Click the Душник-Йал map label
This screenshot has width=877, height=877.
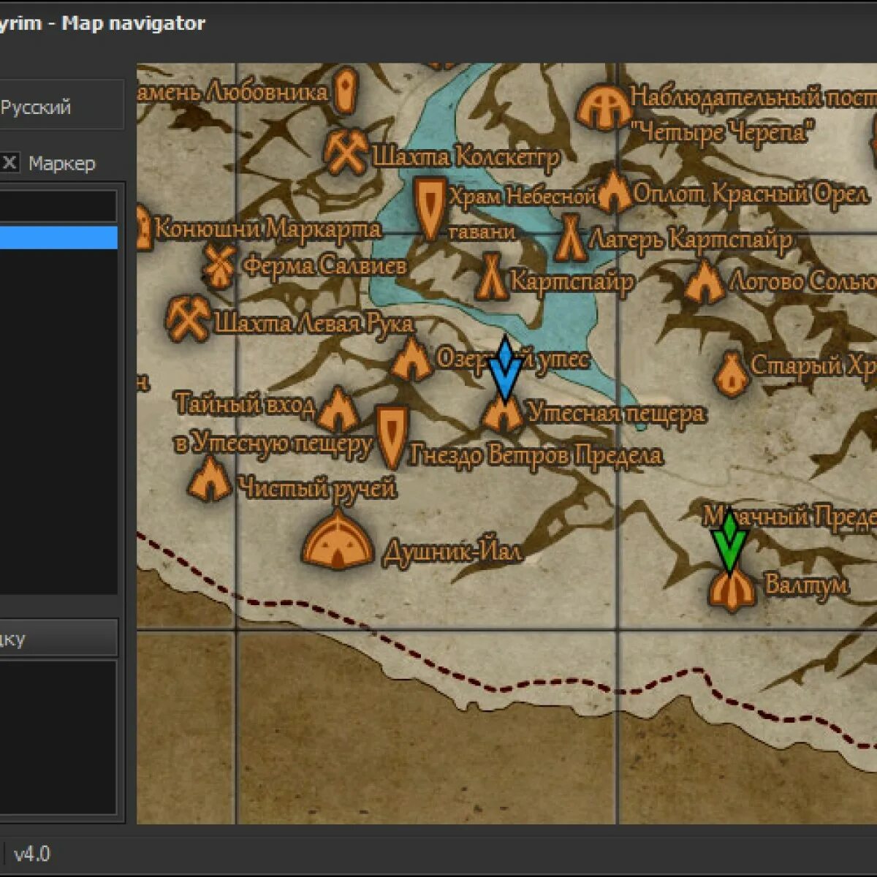click(x=452, y=552)
